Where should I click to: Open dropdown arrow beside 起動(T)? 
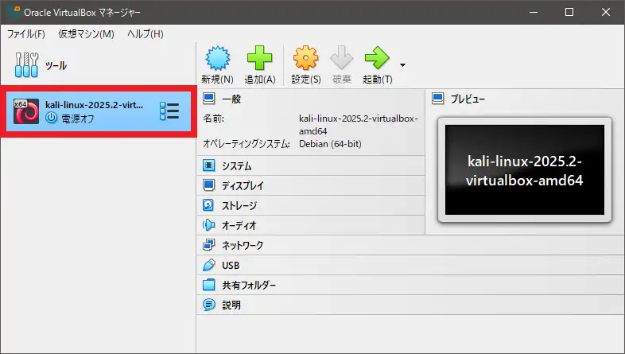pos(402,65)
